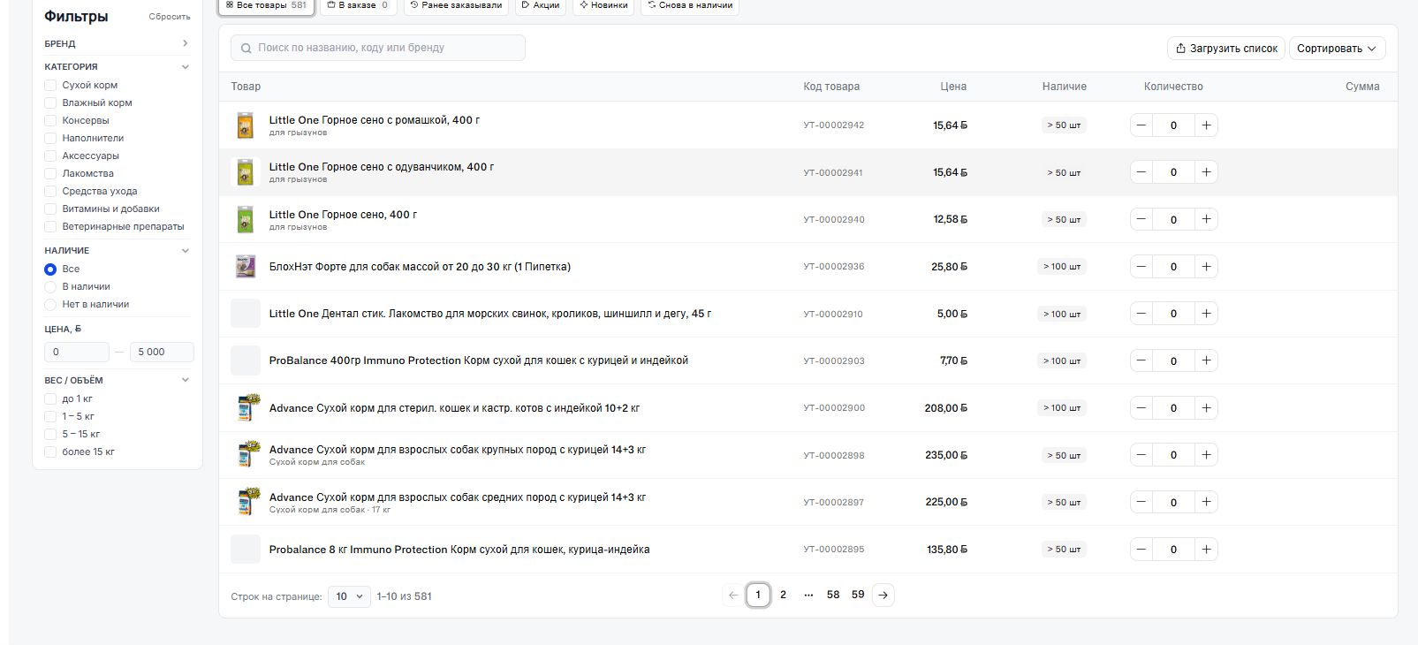This screenshot has width=1418, height=645.
Task: Go to next page arrow
Action: pos(883,596)
